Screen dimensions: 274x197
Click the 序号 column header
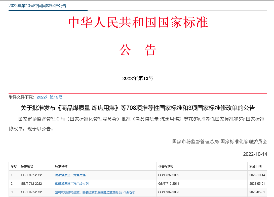pos(14,166)
